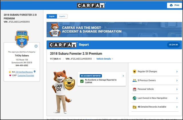
Task: Click the green checkmark for no accidents
Action: pyautogui.click(x=82, y=81)
